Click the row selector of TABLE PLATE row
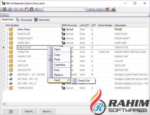The height and width of the screenshot is (115, 150). tap(4, 47)
